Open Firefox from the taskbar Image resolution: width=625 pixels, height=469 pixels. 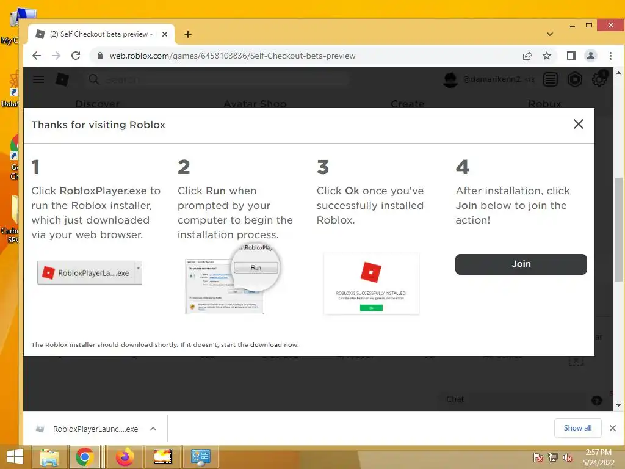tap(125, 457)
